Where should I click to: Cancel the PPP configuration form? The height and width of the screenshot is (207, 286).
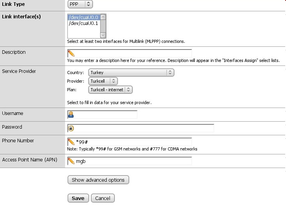pyautogui.click(x=103, y=198)
